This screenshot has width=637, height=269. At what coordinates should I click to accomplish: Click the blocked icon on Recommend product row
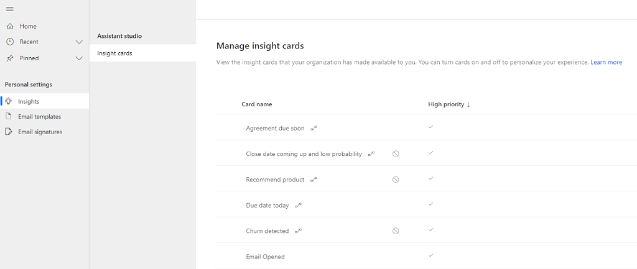pyautogui.click(x=396, y=180)
